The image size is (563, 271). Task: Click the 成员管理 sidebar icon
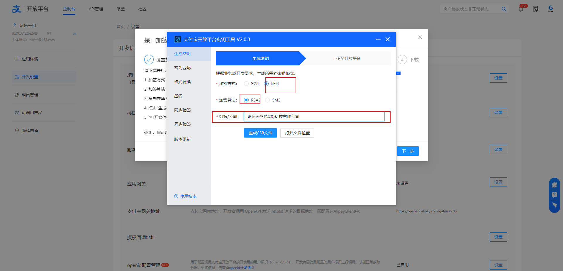[17, 95]
